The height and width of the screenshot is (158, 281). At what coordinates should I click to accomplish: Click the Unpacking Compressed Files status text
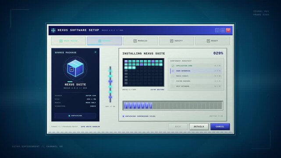click(140, 116)
